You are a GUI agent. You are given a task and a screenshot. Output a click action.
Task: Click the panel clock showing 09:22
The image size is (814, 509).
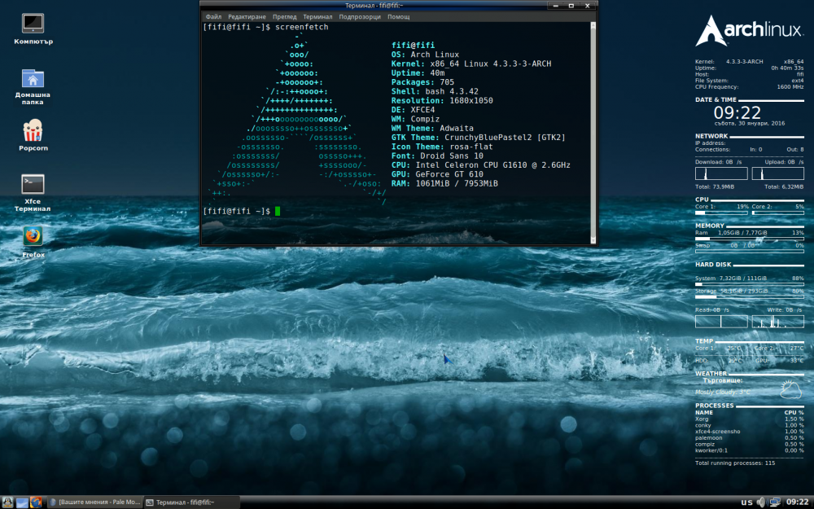[x=798, y=502]
